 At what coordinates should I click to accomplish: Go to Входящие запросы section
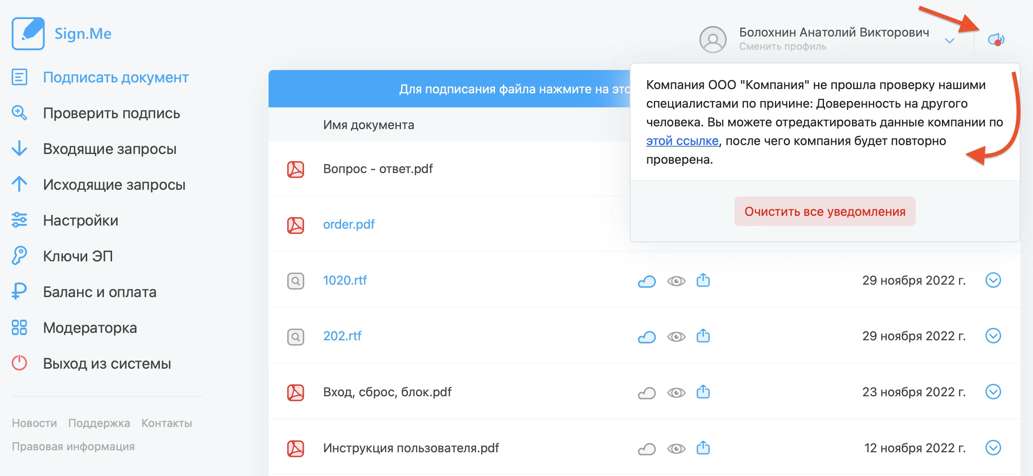pos(109,149)
